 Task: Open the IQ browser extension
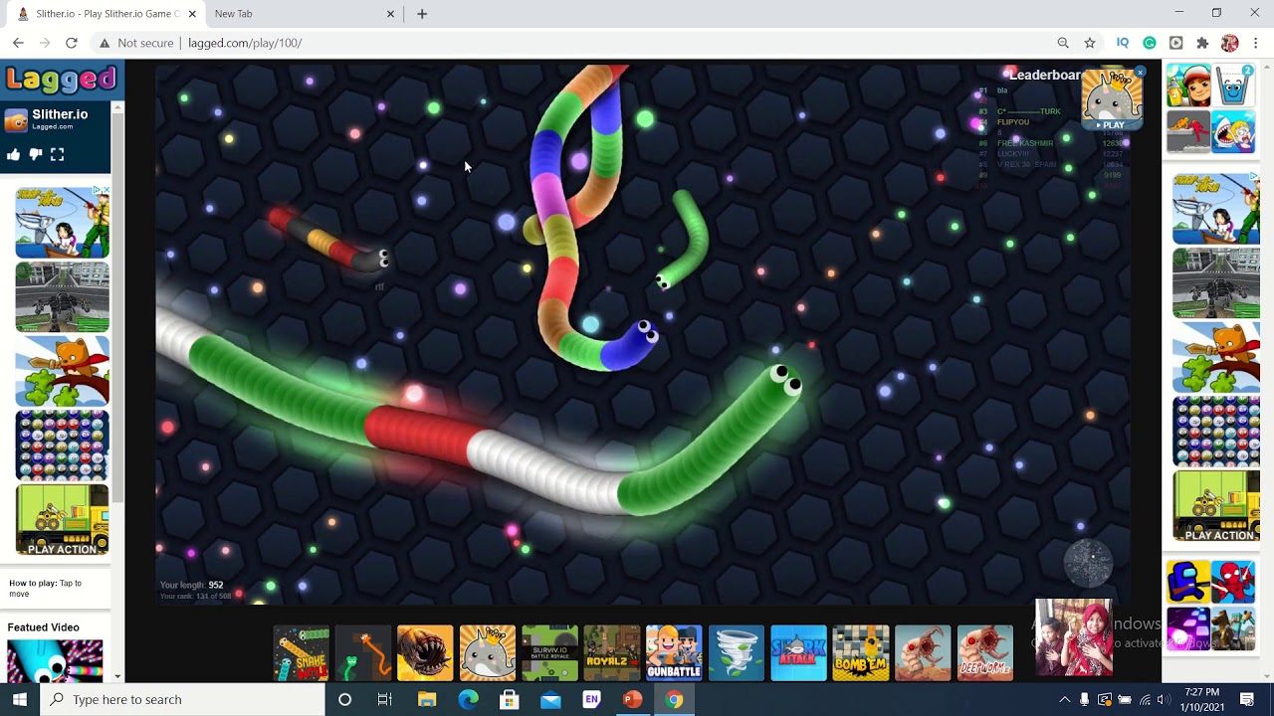pyautogui.click(x=1123, y=43)
